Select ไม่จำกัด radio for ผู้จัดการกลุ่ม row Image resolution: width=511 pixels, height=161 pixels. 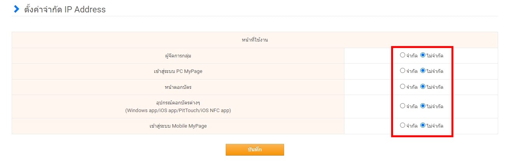pos(423,55)
